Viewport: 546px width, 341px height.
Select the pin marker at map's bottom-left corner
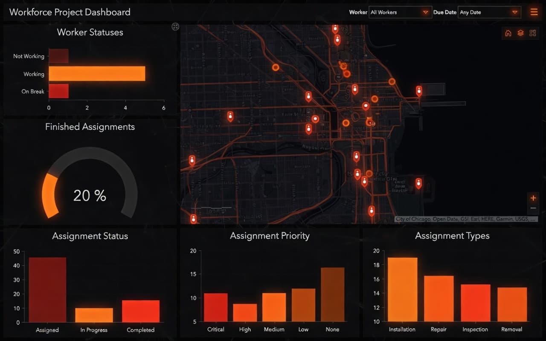pyautogui.click(x=193, y=219)
